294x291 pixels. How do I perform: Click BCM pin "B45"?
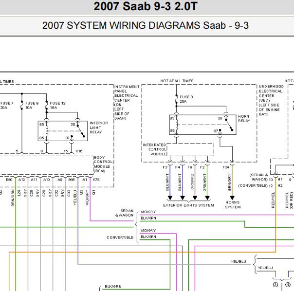coord(72,180)
